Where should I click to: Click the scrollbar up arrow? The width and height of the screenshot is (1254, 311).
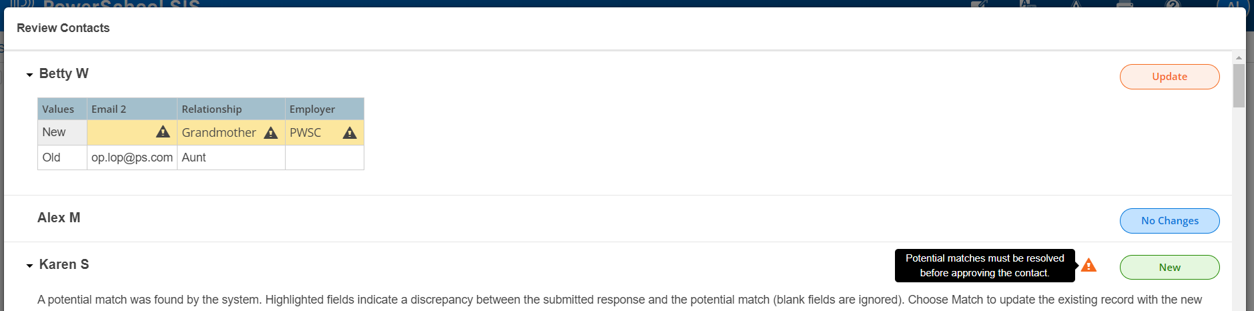(1239, 58)
